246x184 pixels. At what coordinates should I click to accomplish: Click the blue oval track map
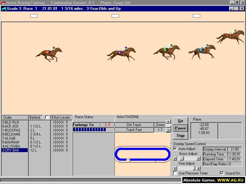tap(142, 154)
